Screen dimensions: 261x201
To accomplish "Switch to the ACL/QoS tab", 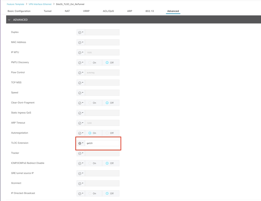I will pyautogui.click(x=108, y=11).
